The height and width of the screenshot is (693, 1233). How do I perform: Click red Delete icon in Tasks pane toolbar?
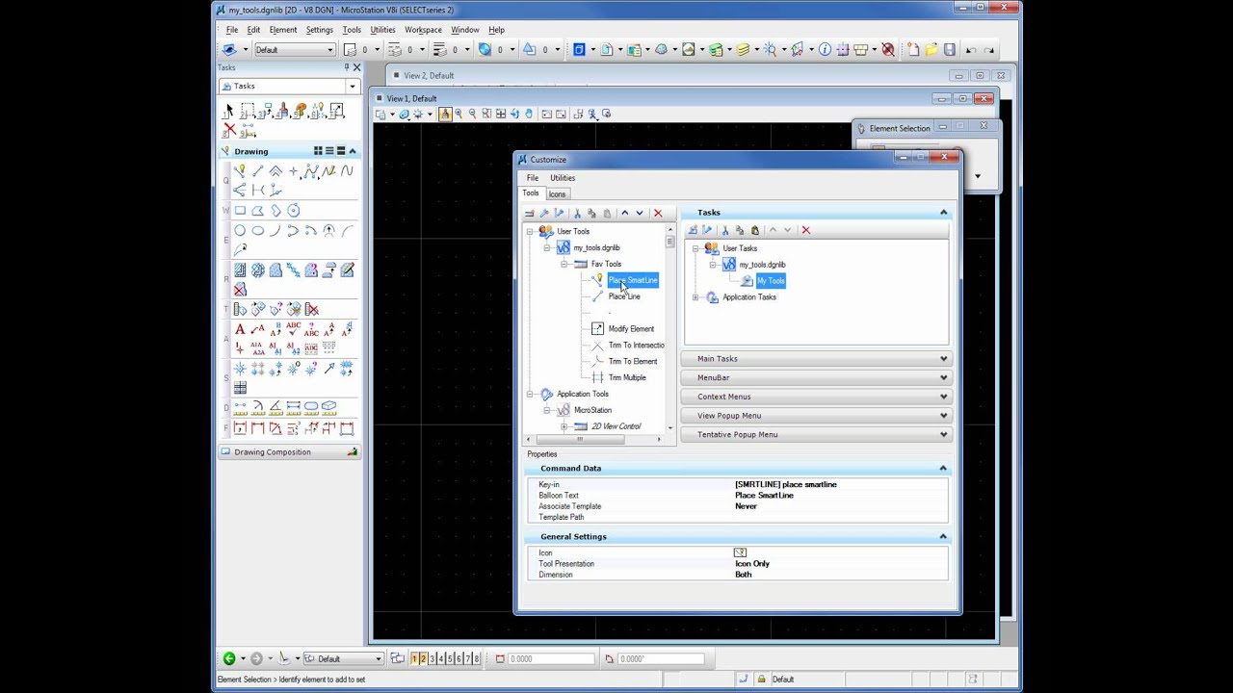(806, 230)
